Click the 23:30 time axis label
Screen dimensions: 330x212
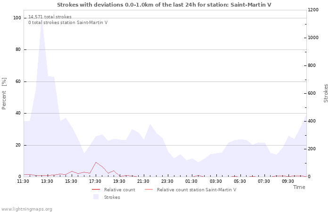coord(167,181)
